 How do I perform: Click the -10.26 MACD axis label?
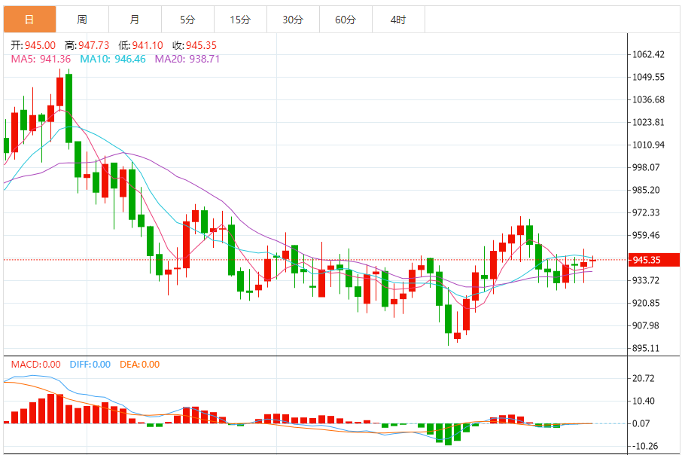644,446
